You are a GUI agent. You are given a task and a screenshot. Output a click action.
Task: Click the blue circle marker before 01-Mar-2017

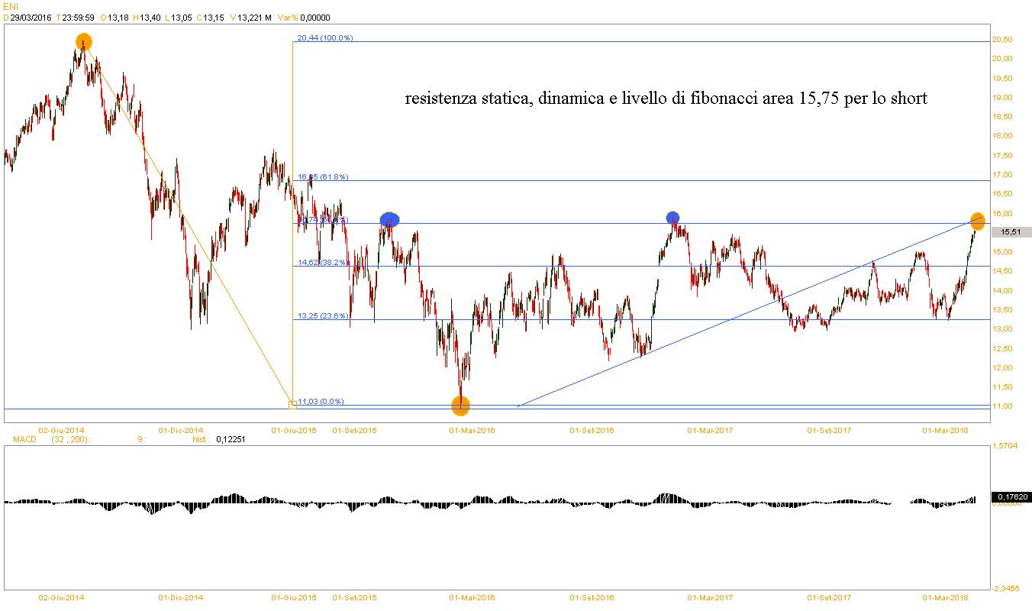(672, 218)
